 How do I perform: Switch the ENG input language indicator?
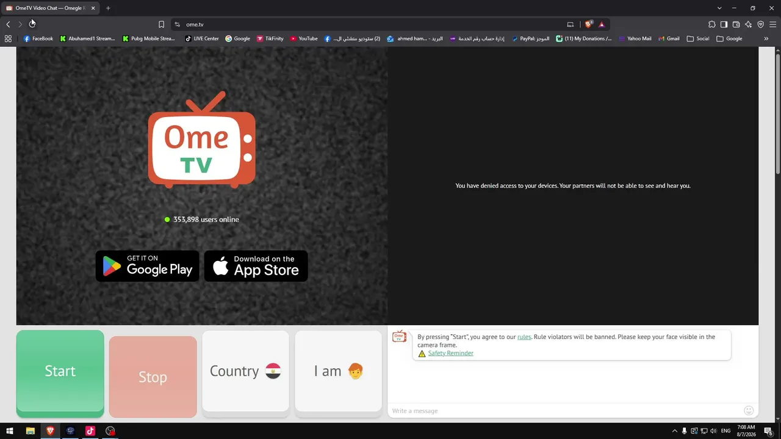tap(726, 431)
